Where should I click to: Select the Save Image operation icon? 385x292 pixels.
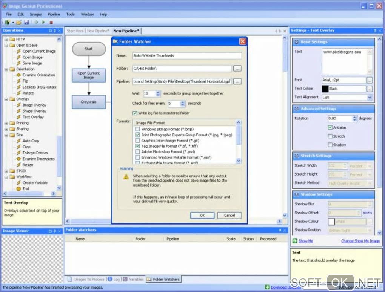coord(18,63)
